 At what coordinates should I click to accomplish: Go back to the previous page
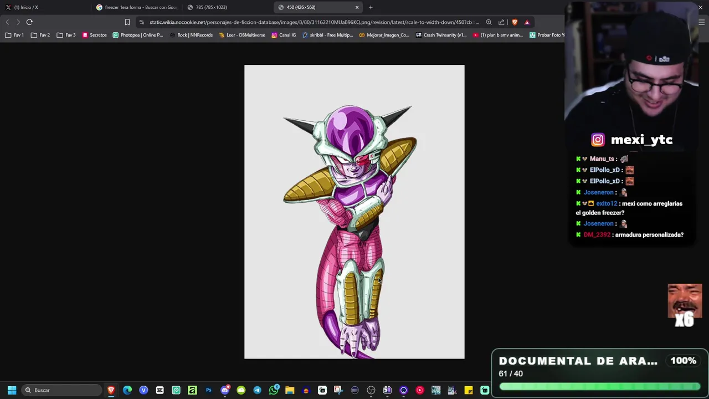[x=7, y=22]
